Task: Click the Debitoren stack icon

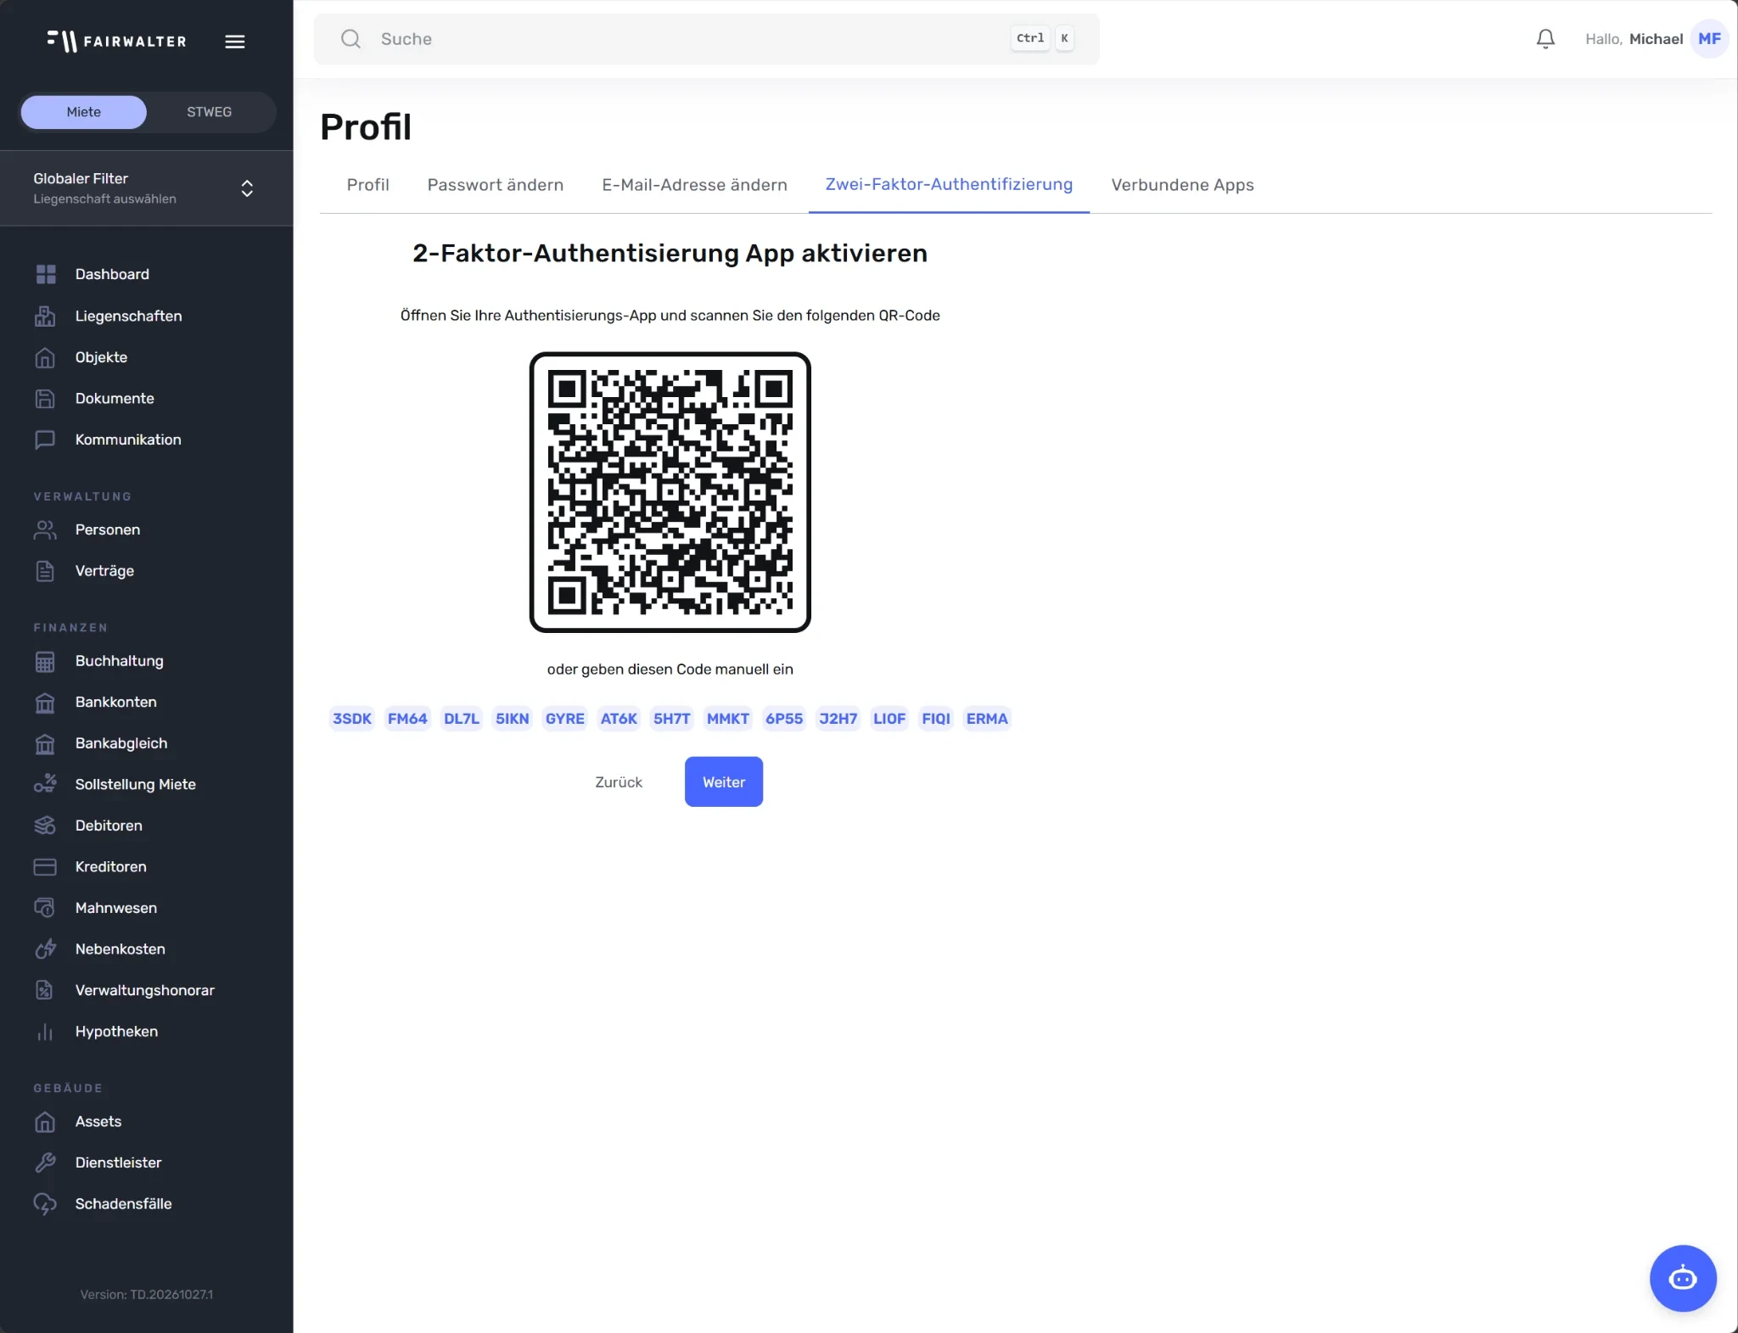Action: click(45, 826)
